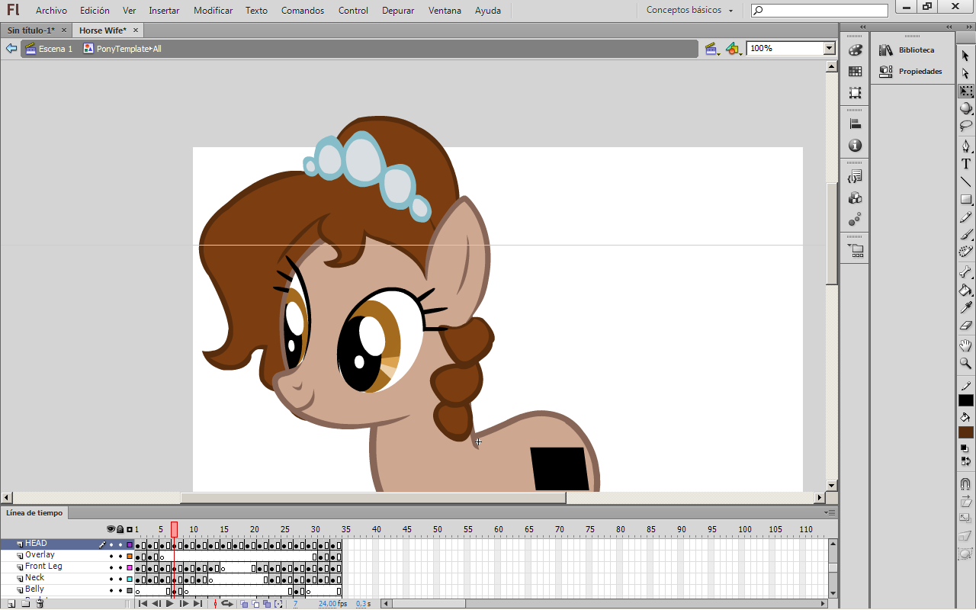The image size is (976, 610).
Task: Open the Info panel icon
Action: click(x=855, y=145)
